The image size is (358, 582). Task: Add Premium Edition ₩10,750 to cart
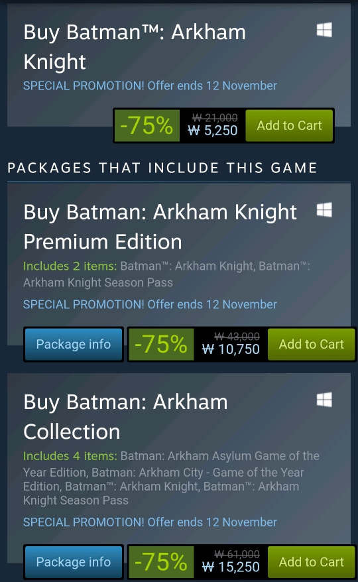311,344
